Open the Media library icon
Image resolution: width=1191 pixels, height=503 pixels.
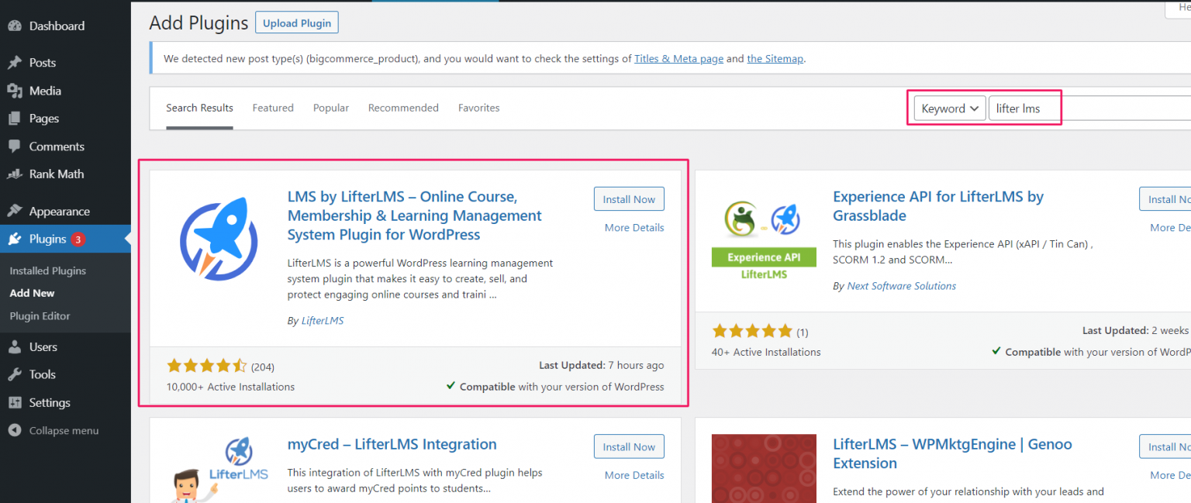[x=16, y=90]
